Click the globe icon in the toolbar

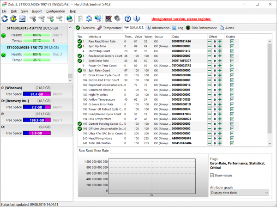(70, 18)
